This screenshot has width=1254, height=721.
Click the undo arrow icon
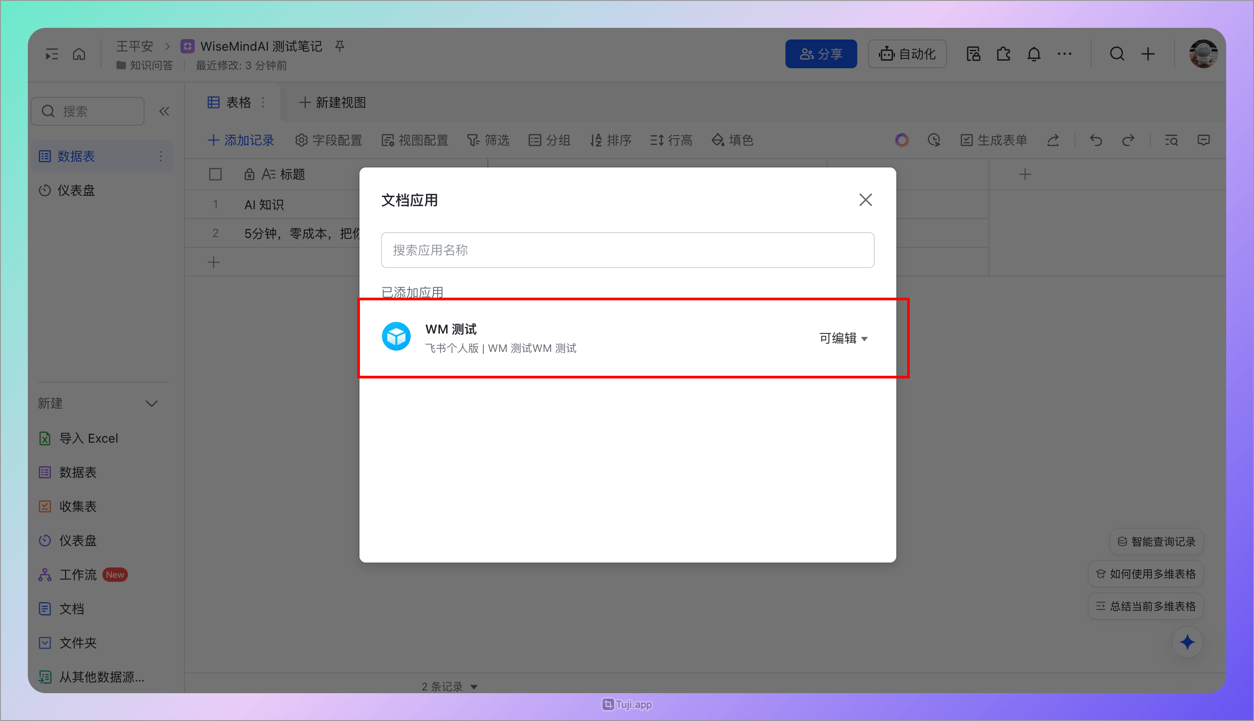tap(1095, 140)
